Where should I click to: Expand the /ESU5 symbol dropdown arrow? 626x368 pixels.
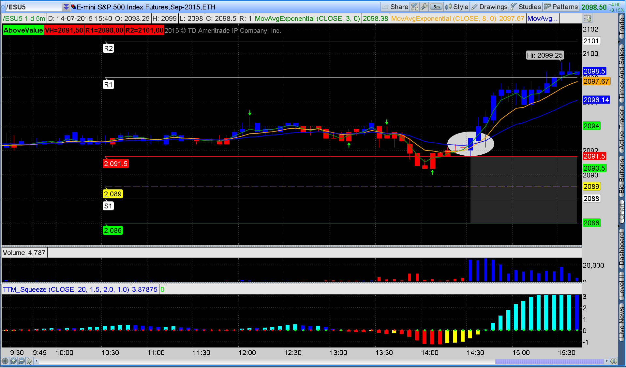point(66,7)
